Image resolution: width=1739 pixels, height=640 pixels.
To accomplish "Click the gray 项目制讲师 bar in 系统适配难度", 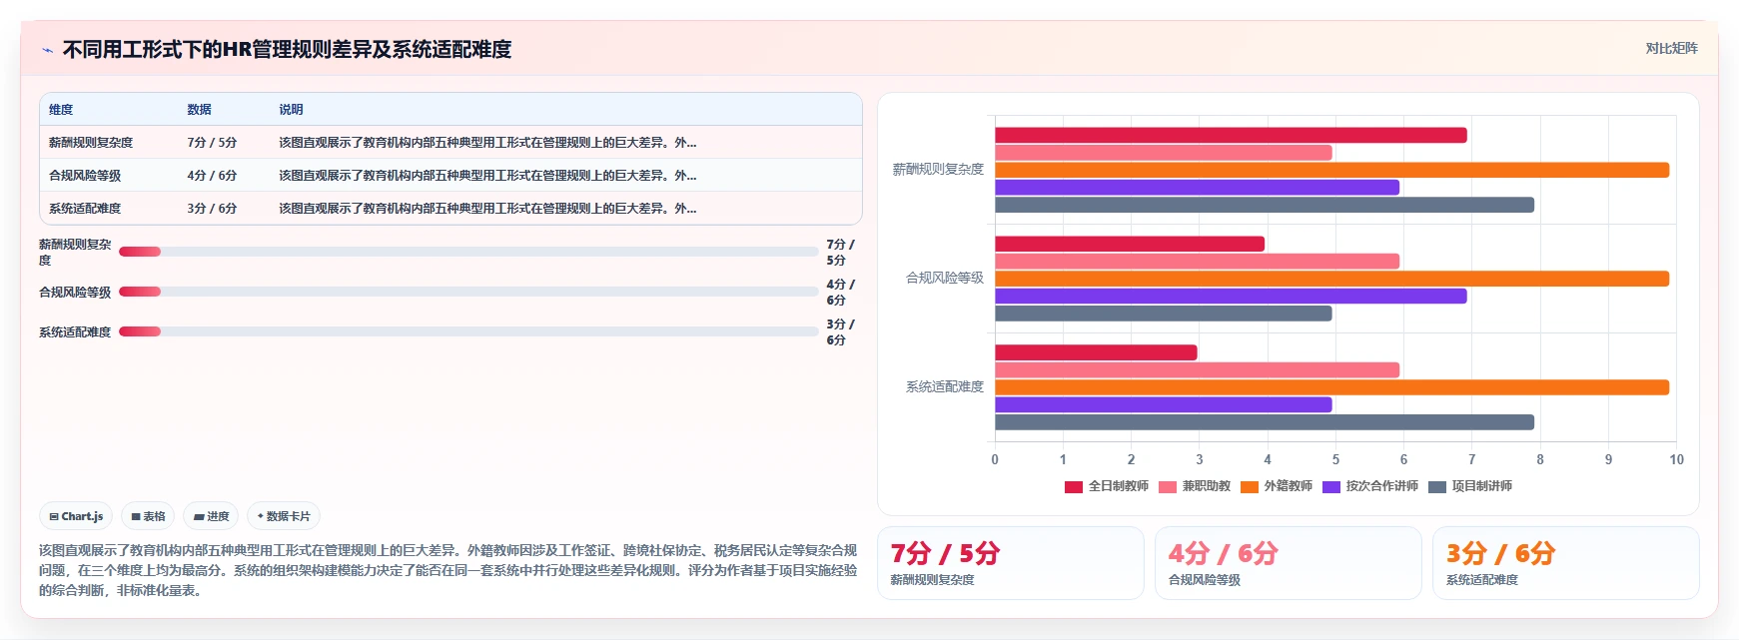I will coord(1265,422).
